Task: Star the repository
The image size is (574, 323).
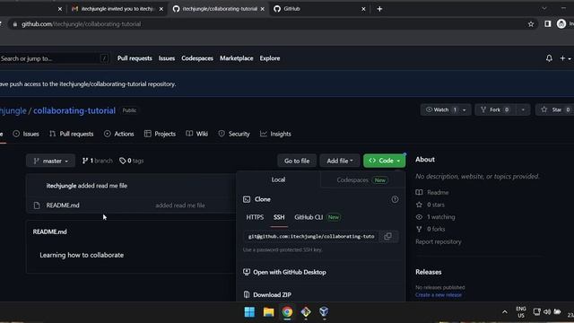Action: (x=554, y=109)
